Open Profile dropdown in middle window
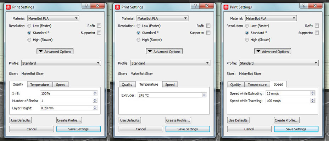This screenshot has height=141, width=329. coord(170,63)
